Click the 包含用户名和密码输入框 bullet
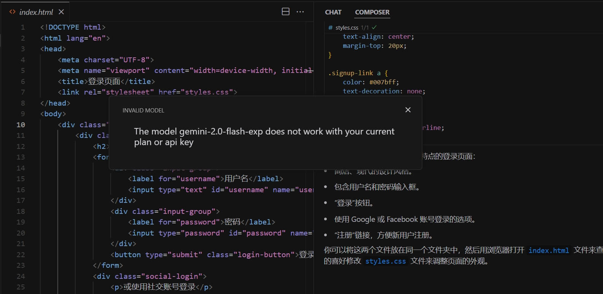Image resolution: width=603 pixels, height=294 pixels. point(377,187)
